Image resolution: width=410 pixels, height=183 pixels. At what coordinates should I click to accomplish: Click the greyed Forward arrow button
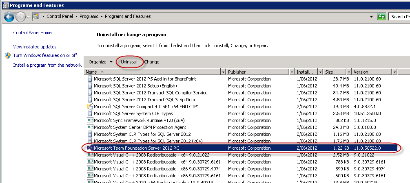[x=21, y=17]
